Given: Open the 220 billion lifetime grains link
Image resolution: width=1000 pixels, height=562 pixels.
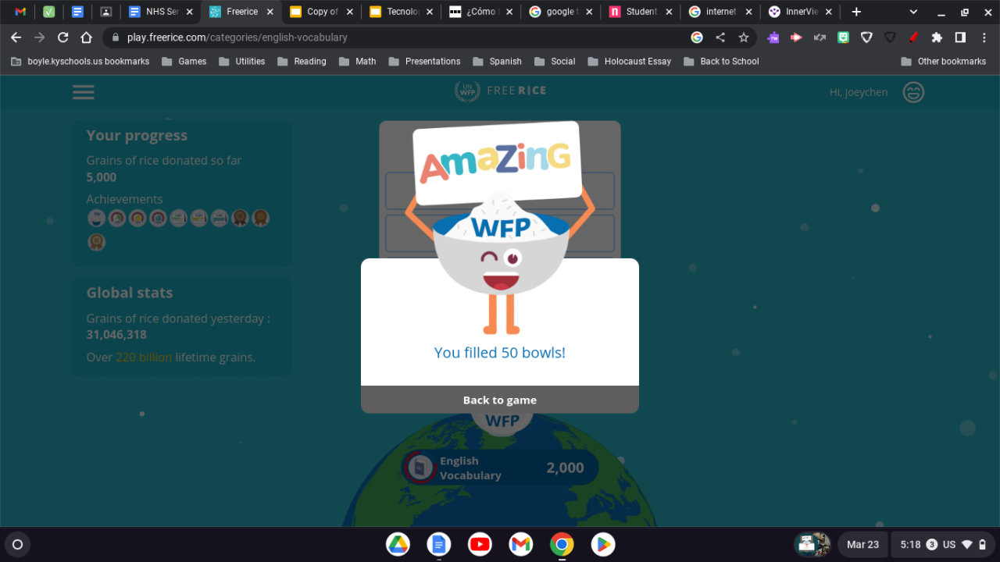Looking at the screenshot, I should click(x=144, y=357).
